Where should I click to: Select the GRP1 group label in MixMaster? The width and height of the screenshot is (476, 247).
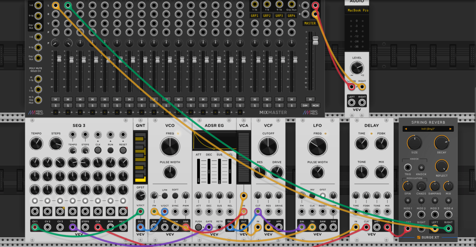click(x=255, y=16)
